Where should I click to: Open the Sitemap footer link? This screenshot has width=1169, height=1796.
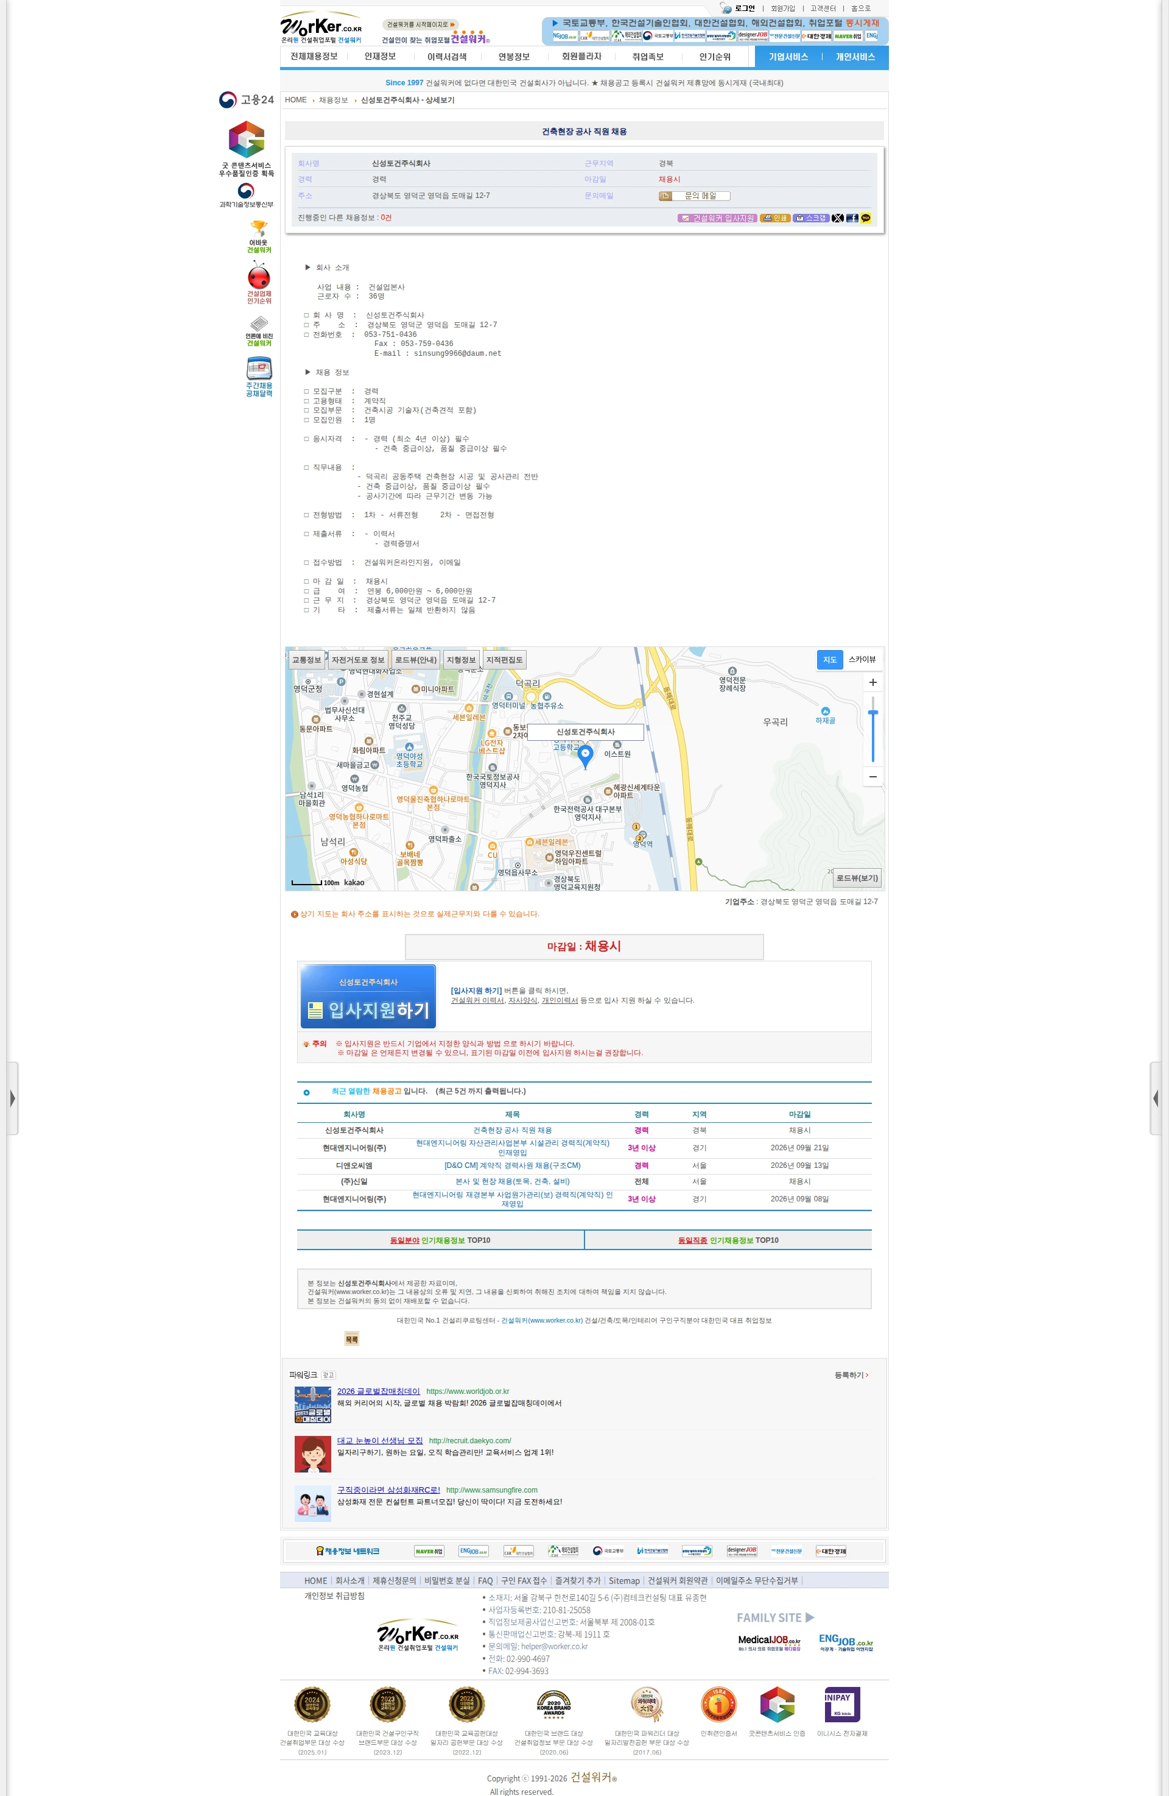pos(623,1580)
